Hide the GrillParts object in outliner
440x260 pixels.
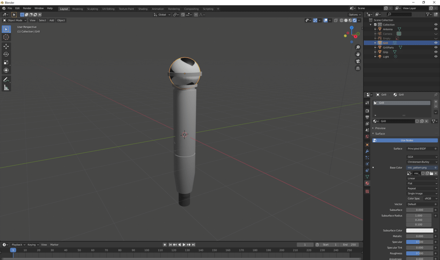436,48
